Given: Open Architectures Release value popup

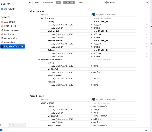Looking at the screenshot, I should 147,50.
